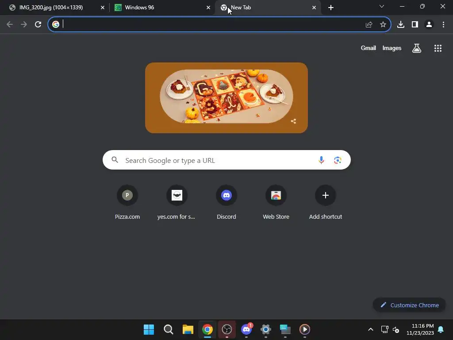Open Windows Start menu
The height and width of the screenshot is (340, 453).
(x=149, y=329)
